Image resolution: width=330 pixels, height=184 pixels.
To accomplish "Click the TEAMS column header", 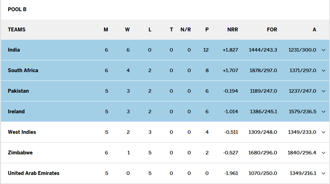I will (17, 30).
